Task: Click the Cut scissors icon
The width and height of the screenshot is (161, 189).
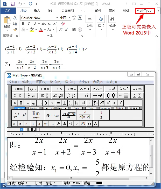Action: coord(15,18)
